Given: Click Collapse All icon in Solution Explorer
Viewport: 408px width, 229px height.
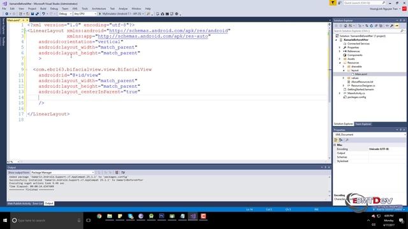Looking at the screenshot, I should click(376, 25).
